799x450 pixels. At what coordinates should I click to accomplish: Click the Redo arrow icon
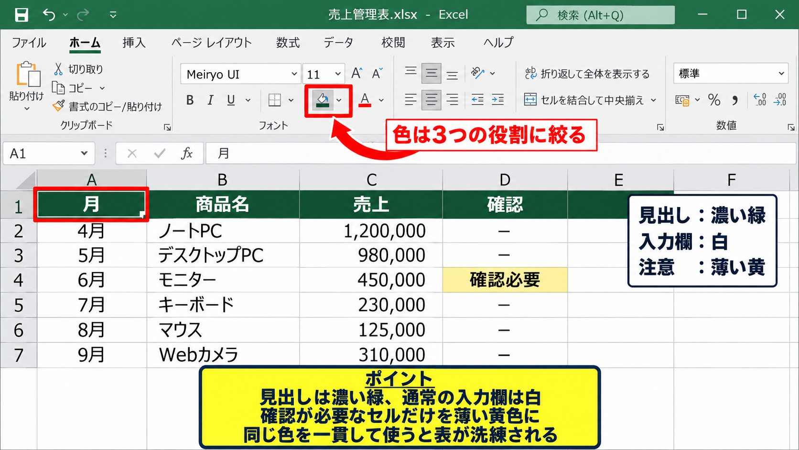[83, 15]
